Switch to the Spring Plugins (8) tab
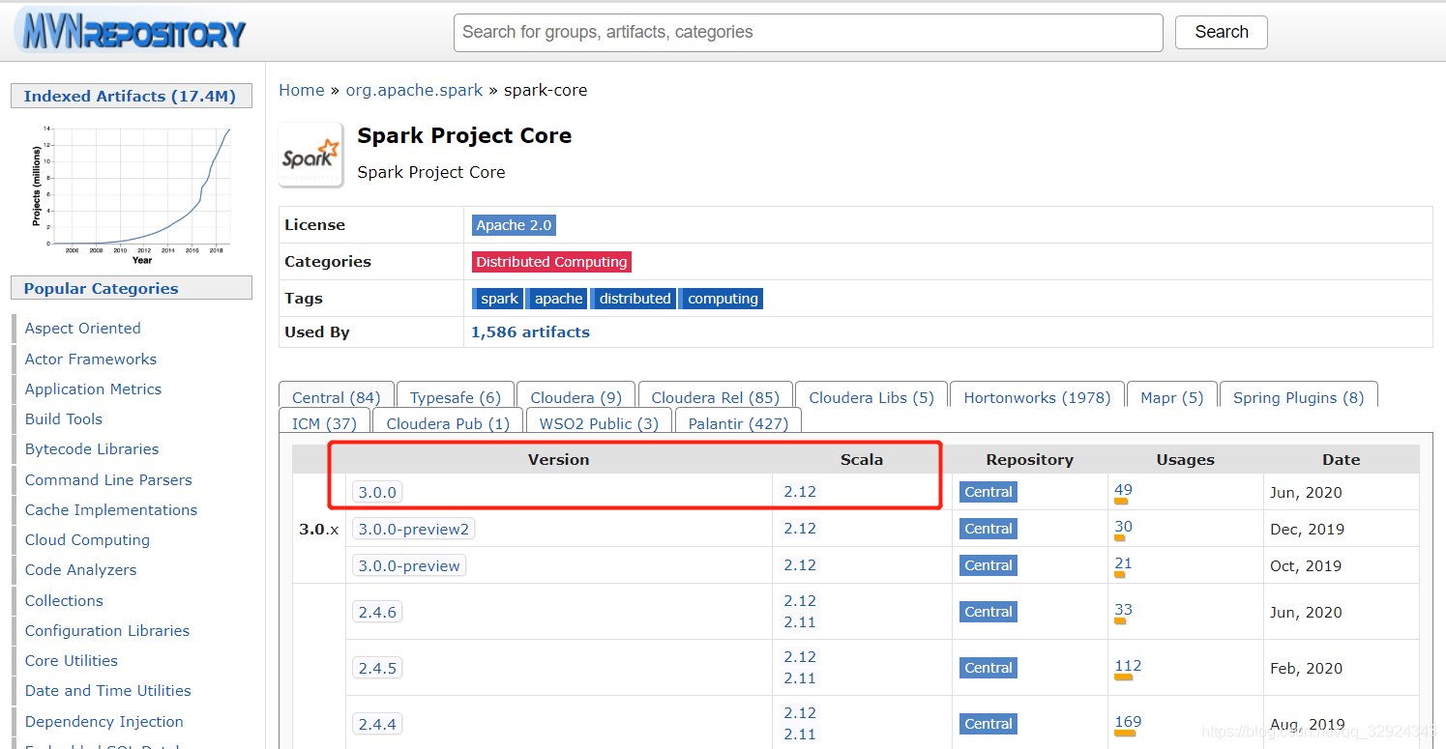The width and height of the screenshot is (1446, 749). point(1298,397)
